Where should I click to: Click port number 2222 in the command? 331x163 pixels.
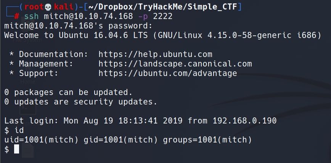162,16
